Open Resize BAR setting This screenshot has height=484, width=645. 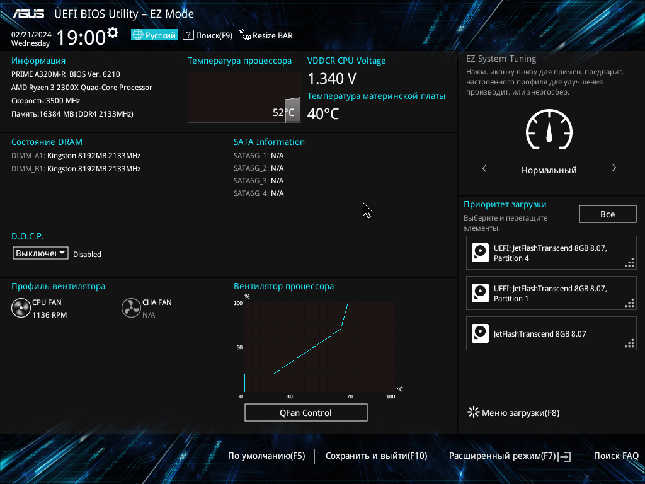click(266, 35)
